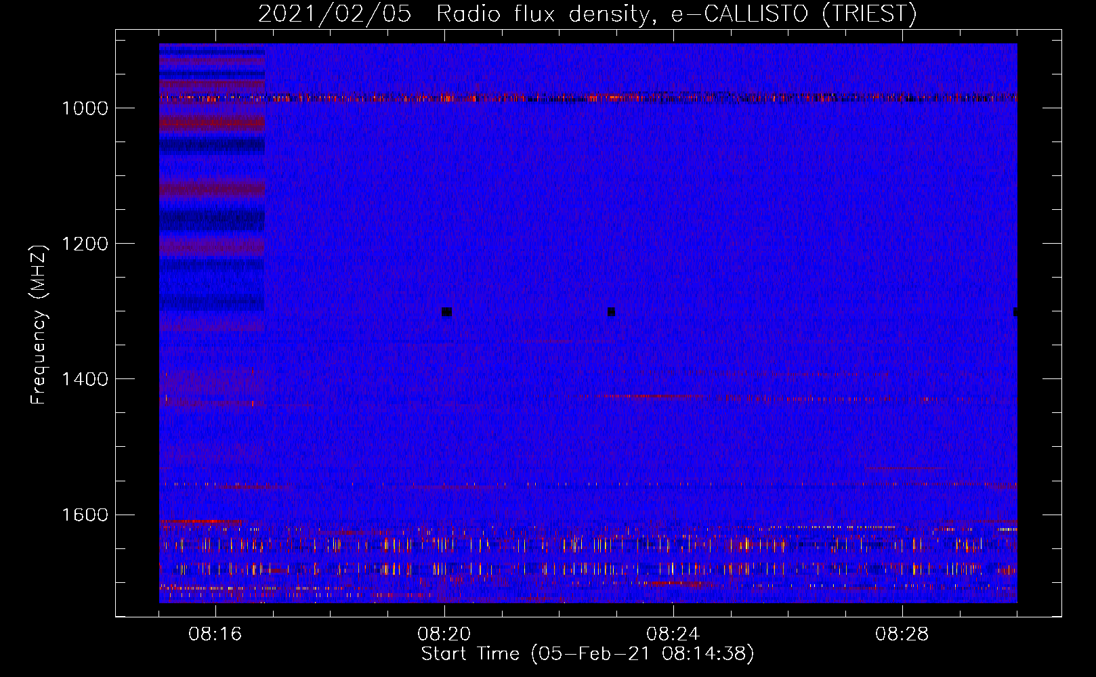
Task: Click the 08:28 time tick label
Action: 902,634
